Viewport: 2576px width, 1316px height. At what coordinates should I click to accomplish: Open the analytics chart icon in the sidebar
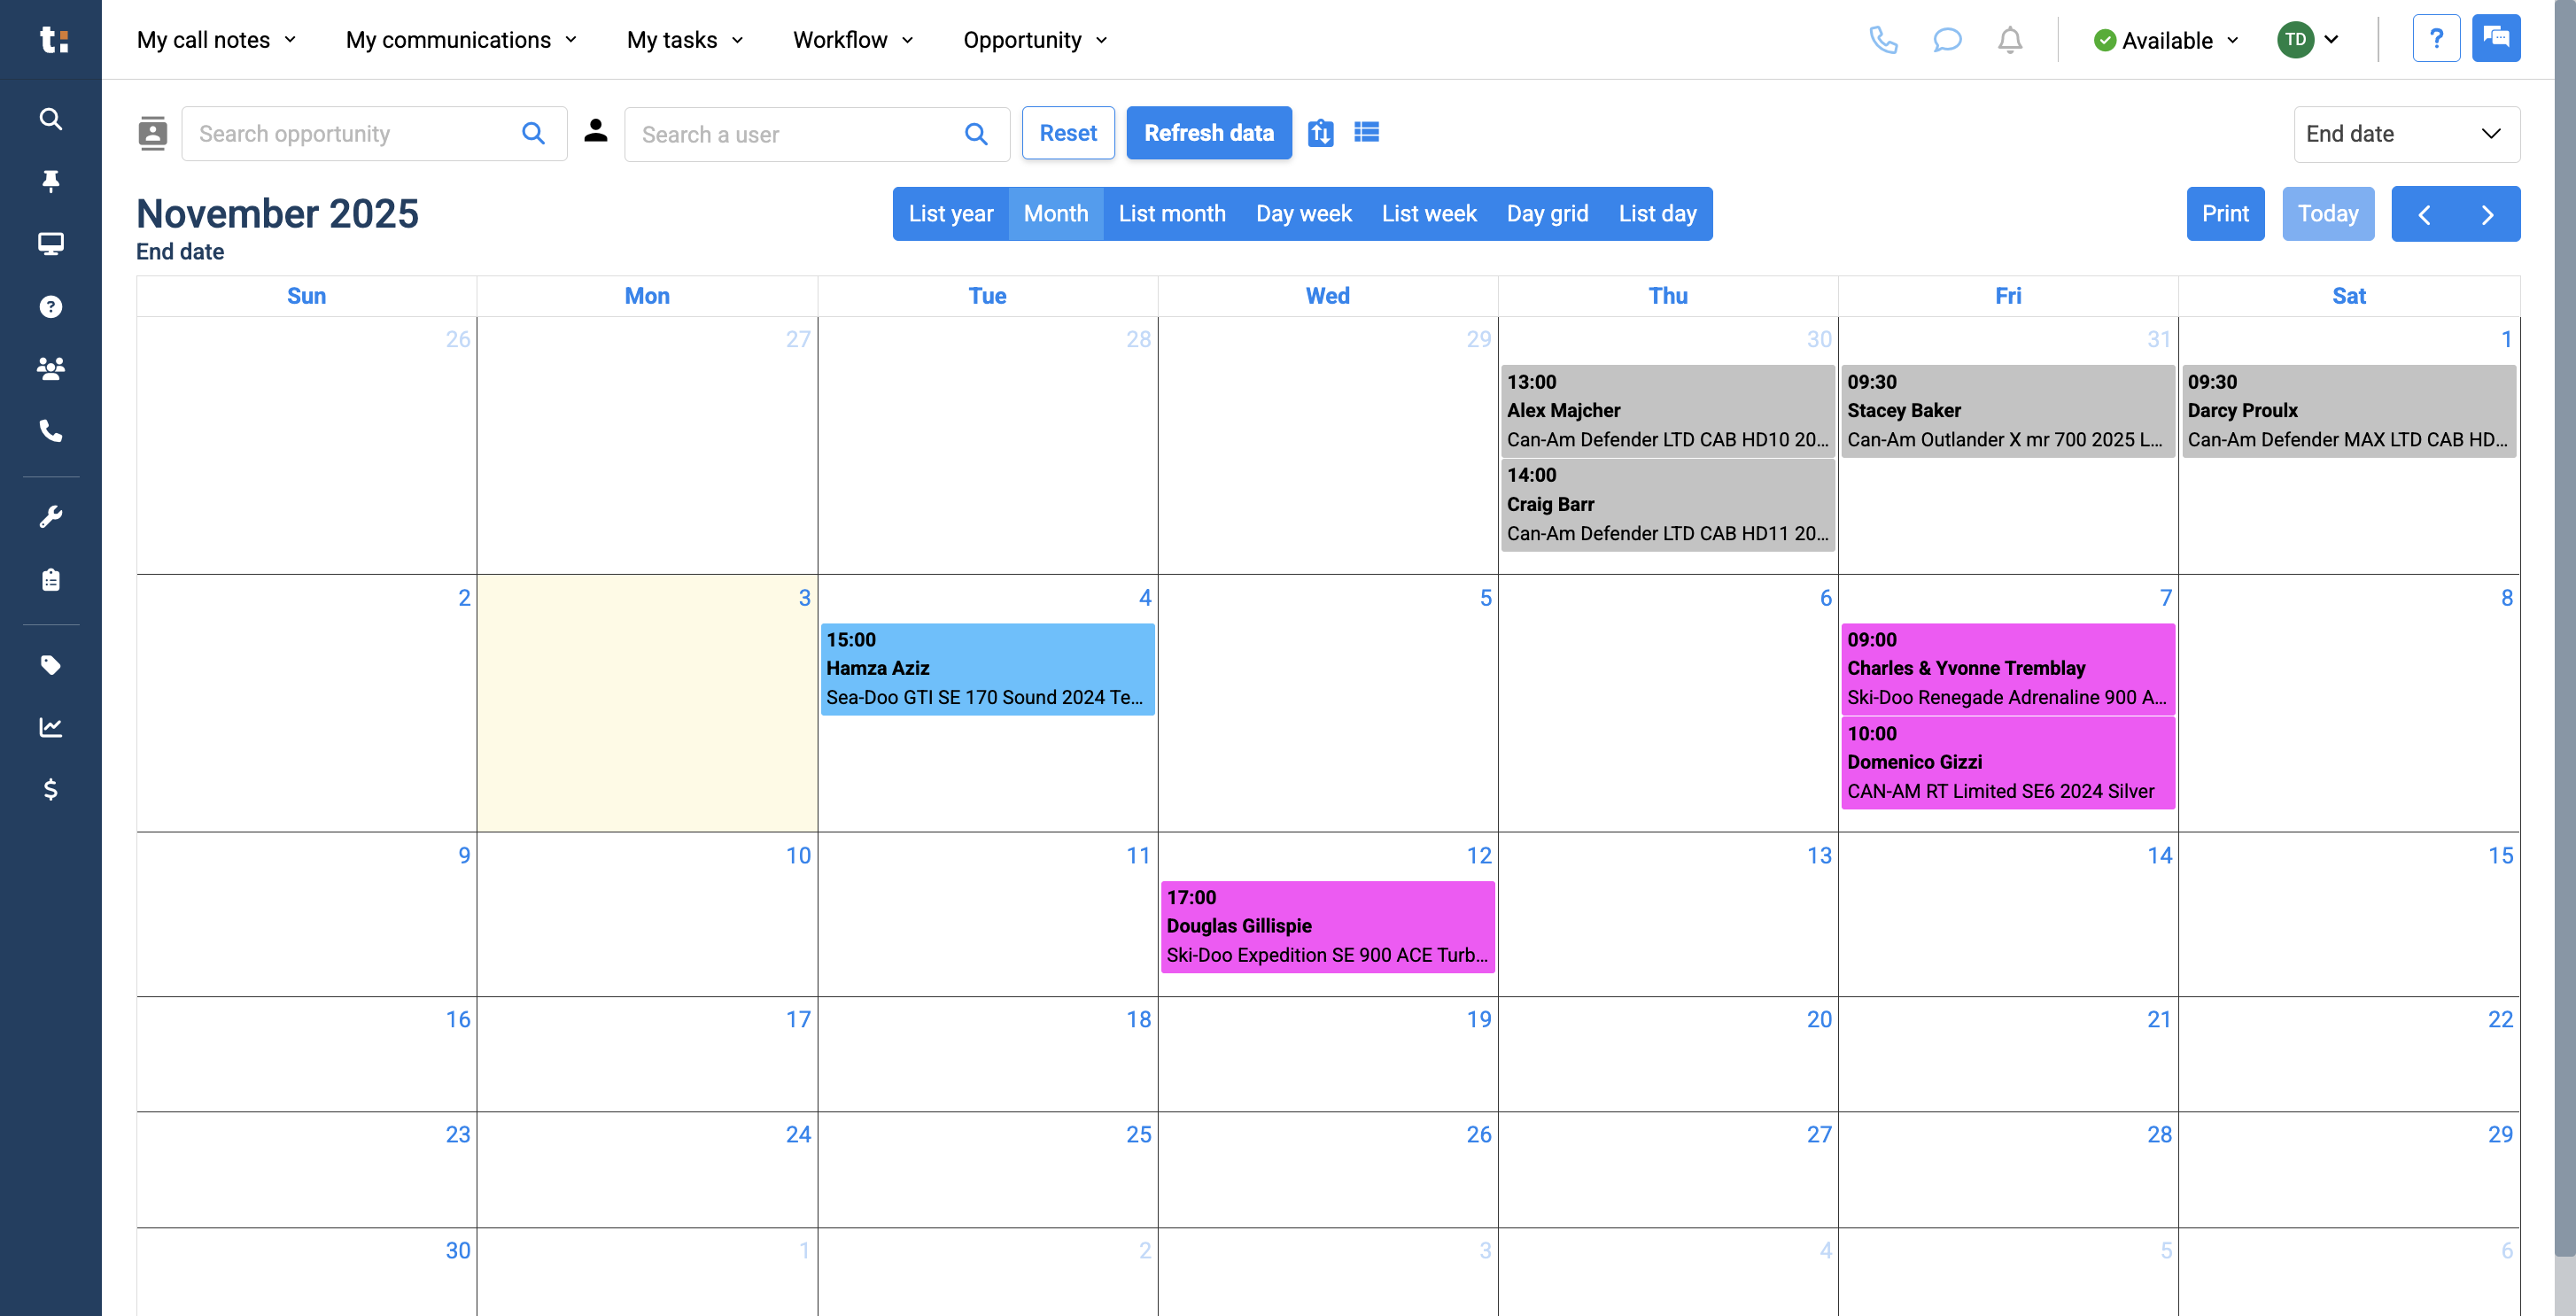[50, 727]
